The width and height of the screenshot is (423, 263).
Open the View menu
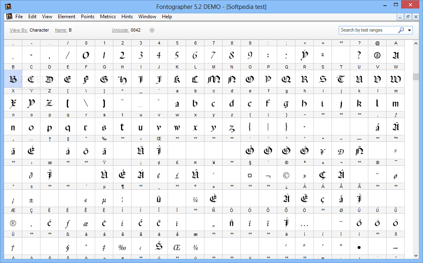47,17
